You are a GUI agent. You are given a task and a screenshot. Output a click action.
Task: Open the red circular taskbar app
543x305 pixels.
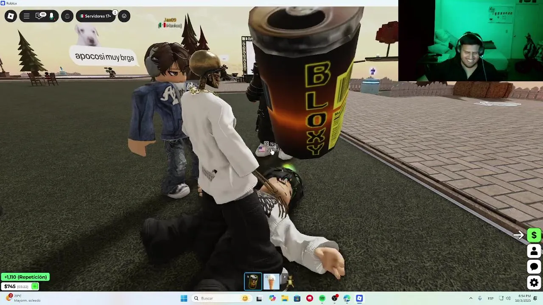pos(310,298)
